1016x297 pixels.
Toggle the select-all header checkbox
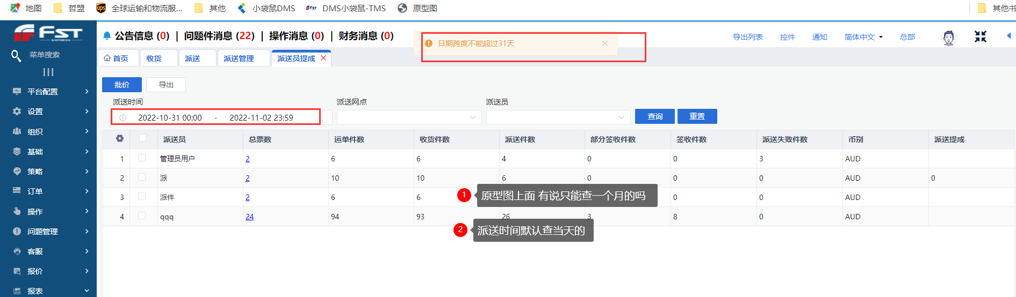coord(143,138)
